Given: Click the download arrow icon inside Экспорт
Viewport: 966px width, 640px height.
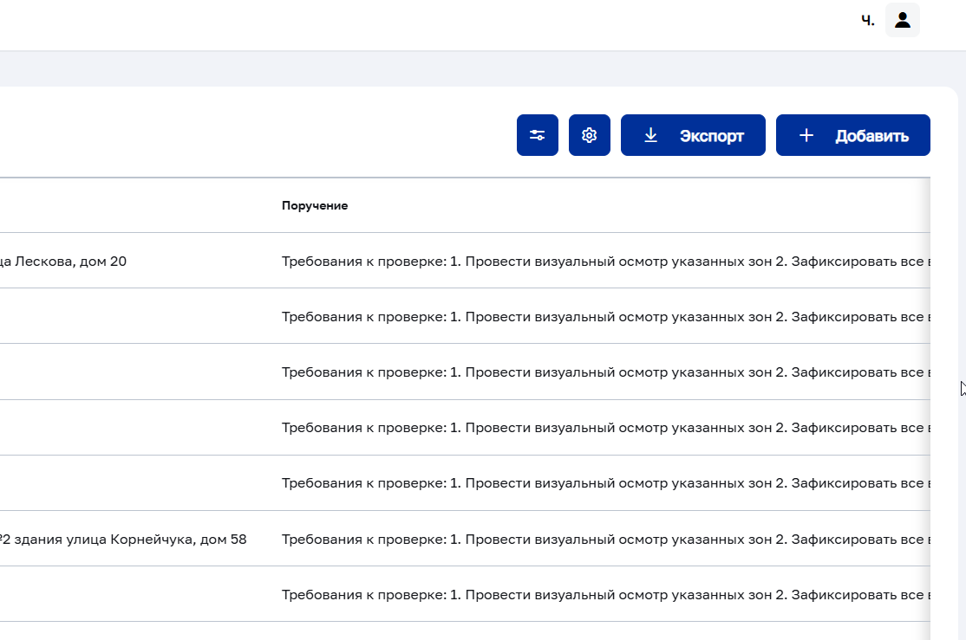Looking at the screenshot, I should click(650, 135).
